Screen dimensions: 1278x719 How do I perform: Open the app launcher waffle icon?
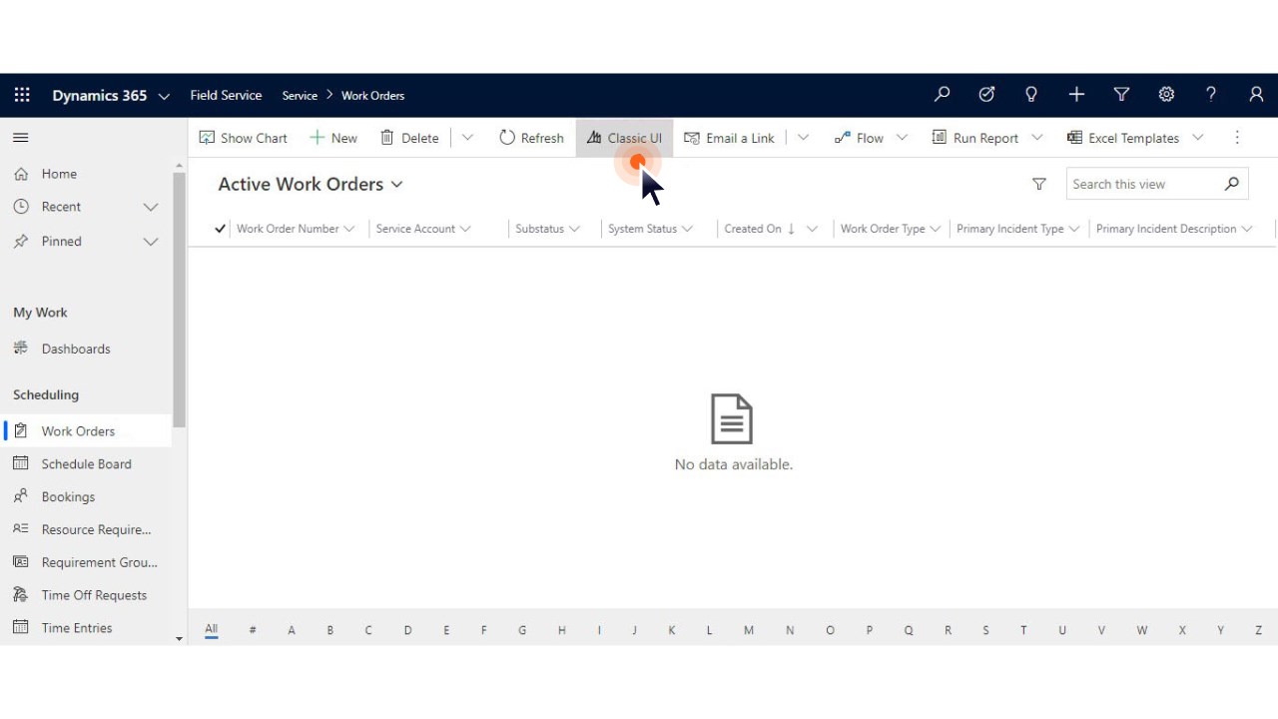[x=22, y=95]
